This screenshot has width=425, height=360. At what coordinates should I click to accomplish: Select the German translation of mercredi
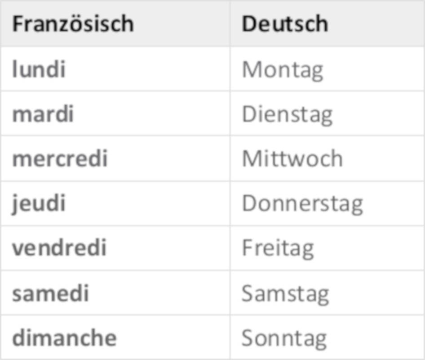coord(292,158)
